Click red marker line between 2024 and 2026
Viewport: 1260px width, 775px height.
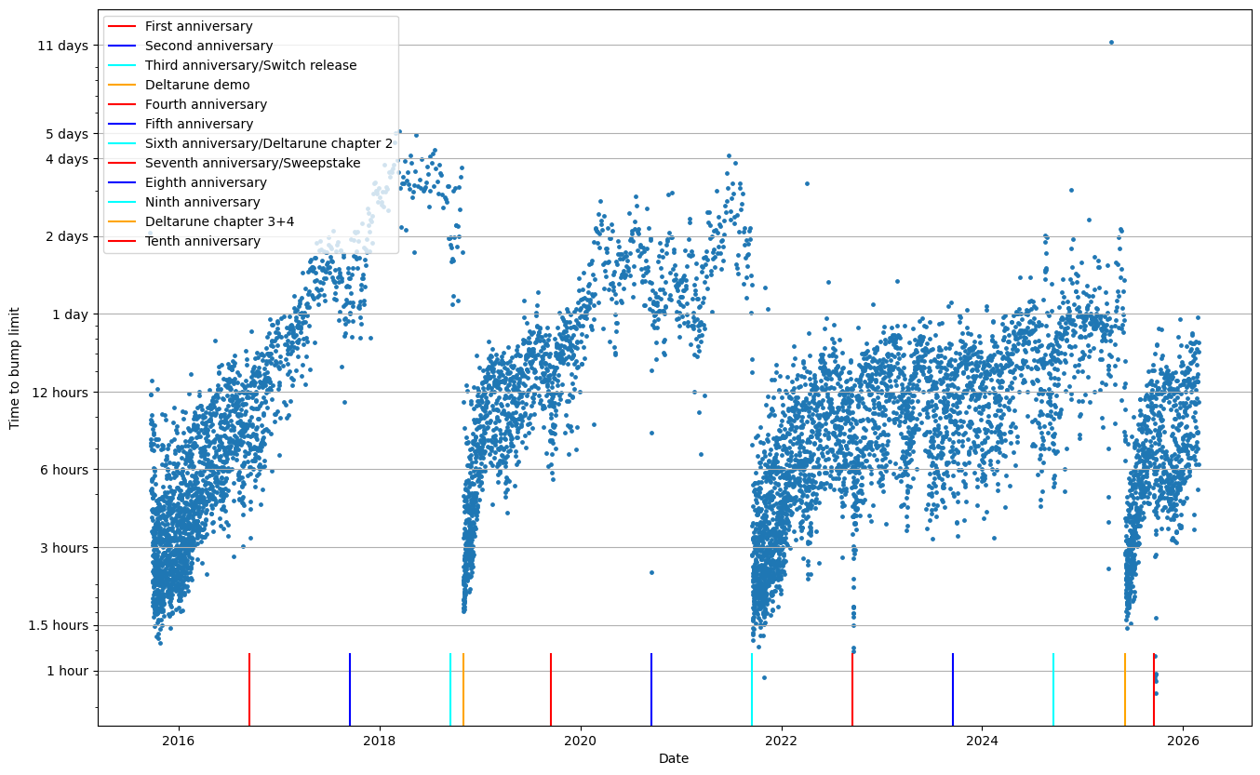pyautogui.click(x=1154, y=689)
